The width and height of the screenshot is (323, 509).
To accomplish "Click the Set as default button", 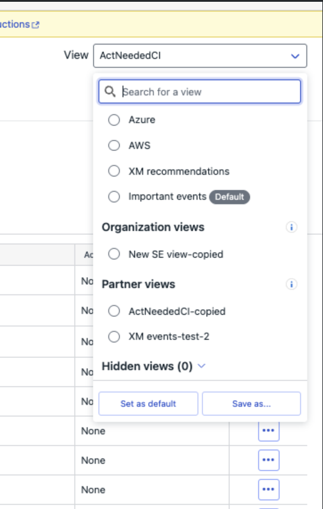I will (x=148, y=404).
